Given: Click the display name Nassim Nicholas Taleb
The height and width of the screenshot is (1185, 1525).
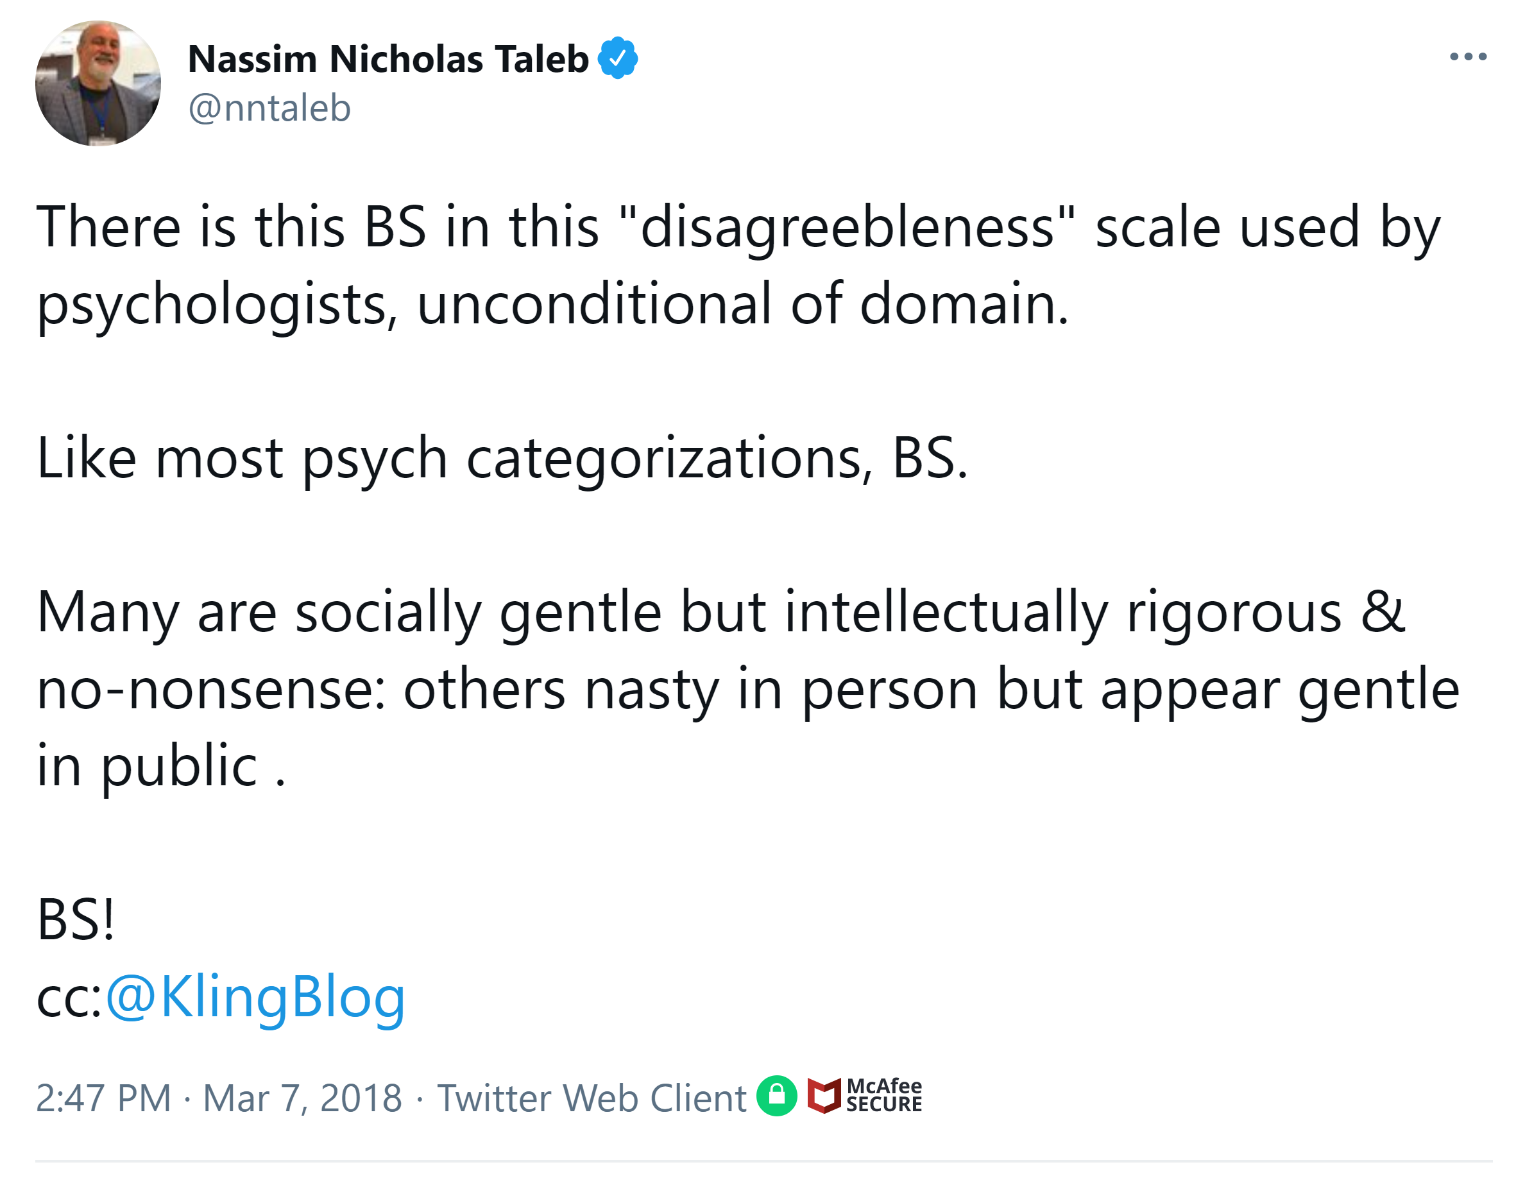Looking at the screenshot, I should point(388,58).
